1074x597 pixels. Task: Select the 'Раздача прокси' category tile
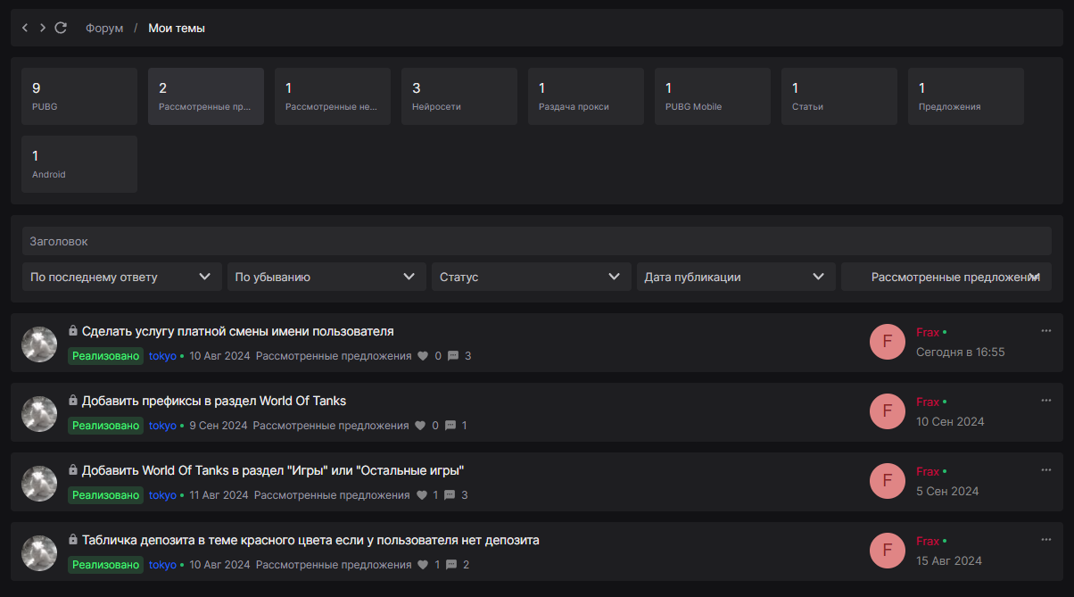coord(585,96)
